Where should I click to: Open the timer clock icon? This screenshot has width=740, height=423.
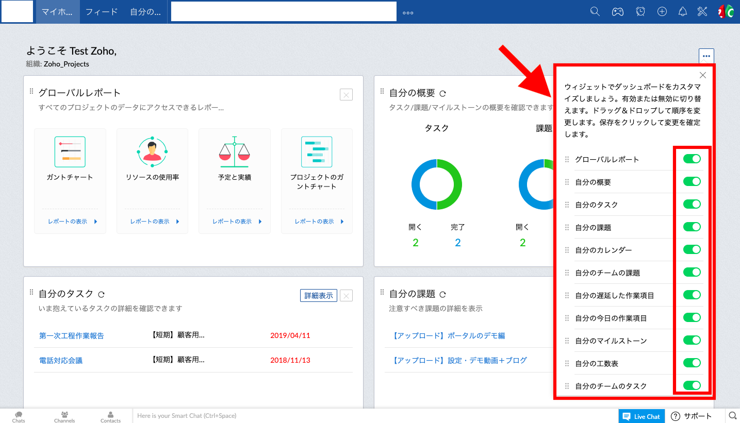tap(640, 11)
